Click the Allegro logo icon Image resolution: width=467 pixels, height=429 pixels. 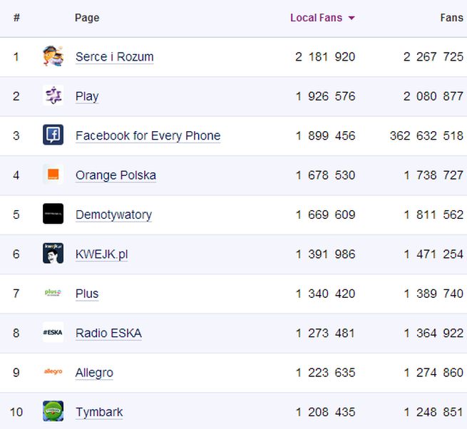click(x=53, y=372)
